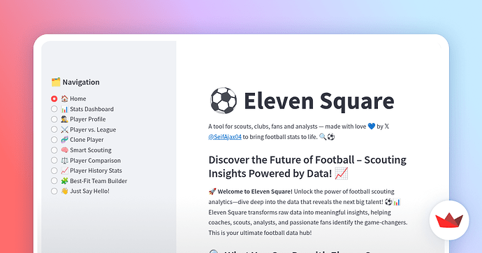Click the brain icon for Smart Scouting
Screen dimensions: 482x253
point(64,150)
